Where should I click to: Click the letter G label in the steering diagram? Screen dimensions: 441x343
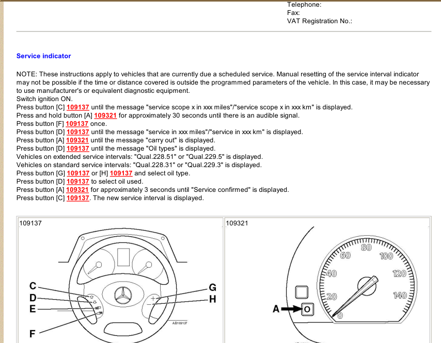pyautogui.click(x=213, y=287)
